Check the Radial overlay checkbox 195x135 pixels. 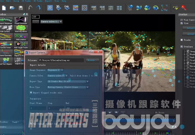[x=188, y=57]
